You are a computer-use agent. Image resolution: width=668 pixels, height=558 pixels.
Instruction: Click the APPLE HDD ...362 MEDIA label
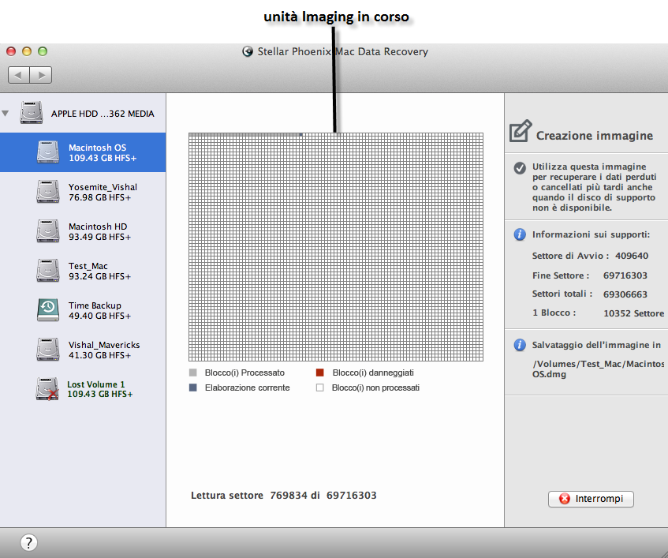point(103,114)
